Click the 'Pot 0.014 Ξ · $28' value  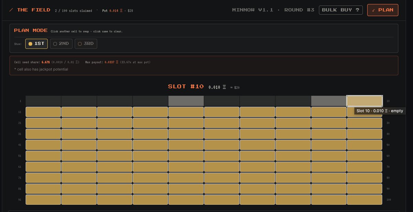tap(117, 11)
